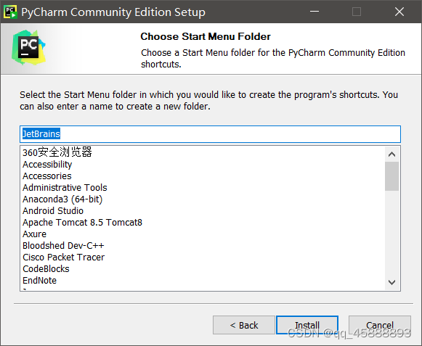
Task: Click the PyCharm title bar icon
Action: click(x=10, y=12)
